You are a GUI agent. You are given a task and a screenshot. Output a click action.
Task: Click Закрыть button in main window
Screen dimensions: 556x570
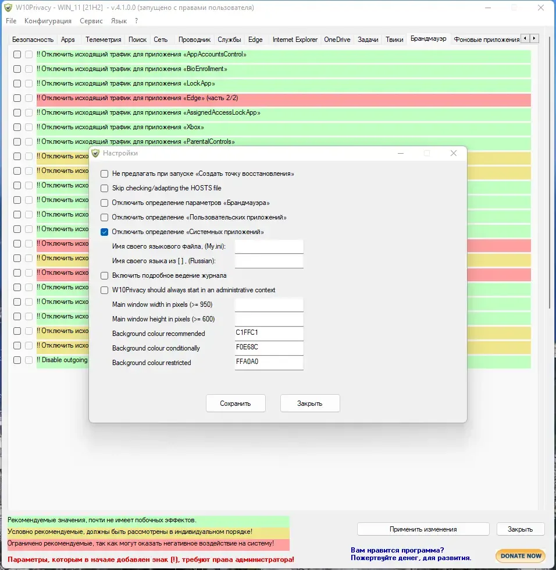point(520,529)
